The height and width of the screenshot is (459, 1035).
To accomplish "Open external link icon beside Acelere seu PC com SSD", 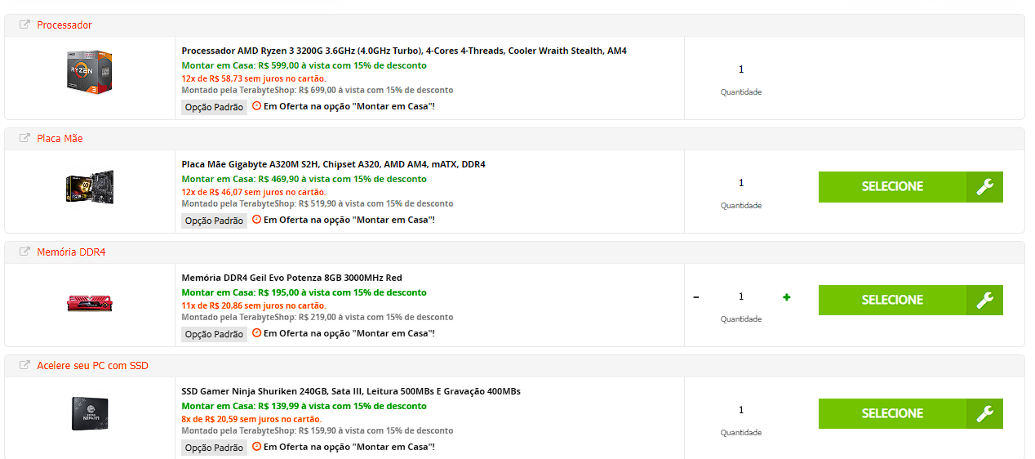I will point(24,365).
